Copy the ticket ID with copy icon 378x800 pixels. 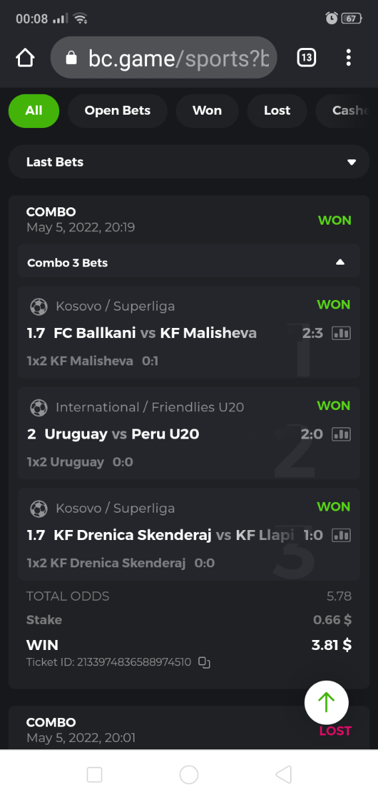click(x=204, y=663)
